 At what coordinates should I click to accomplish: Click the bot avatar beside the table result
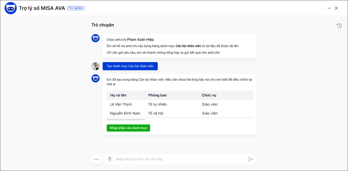click(96, 78)
